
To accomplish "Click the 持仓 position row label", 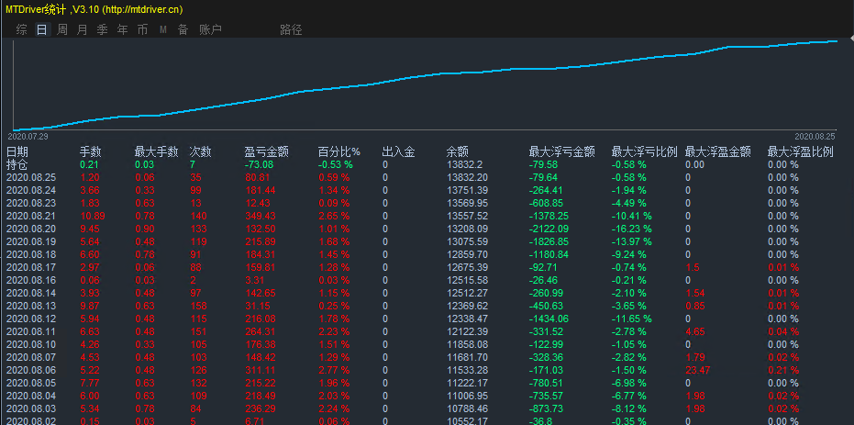I will (17, 164).
